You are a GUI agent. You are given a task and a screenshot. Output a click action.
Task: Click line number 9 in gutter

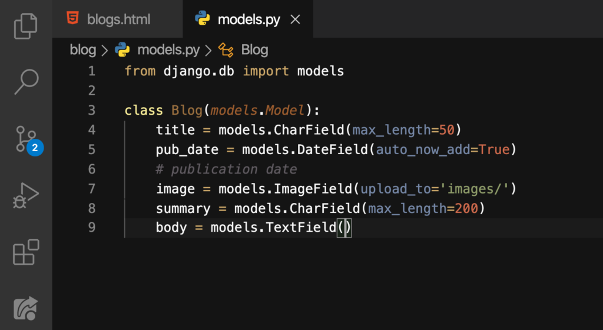[91, 228]
